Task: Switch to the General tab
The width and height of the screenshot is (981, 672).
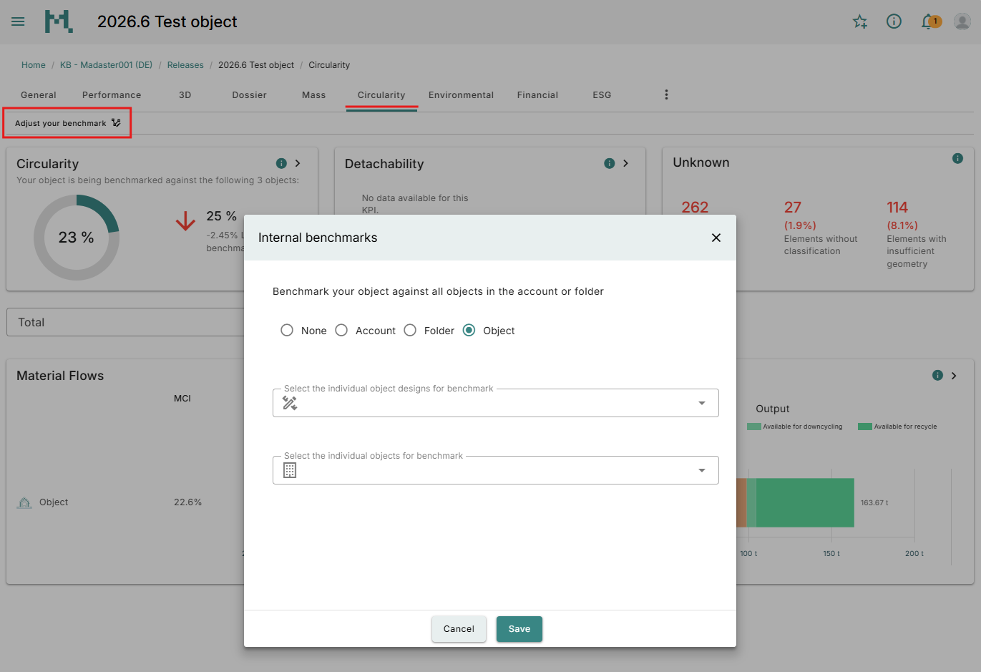Action: click(39, 94)
